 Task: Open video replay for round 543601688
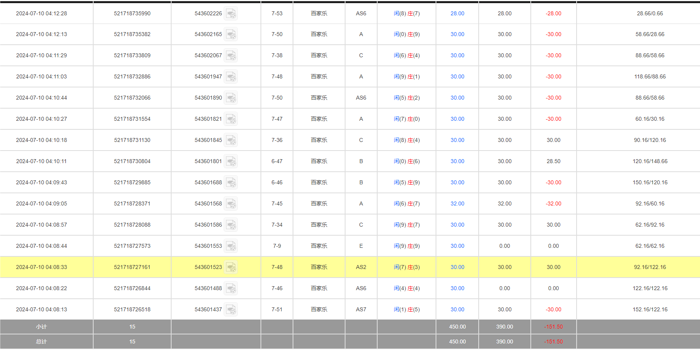231,183
